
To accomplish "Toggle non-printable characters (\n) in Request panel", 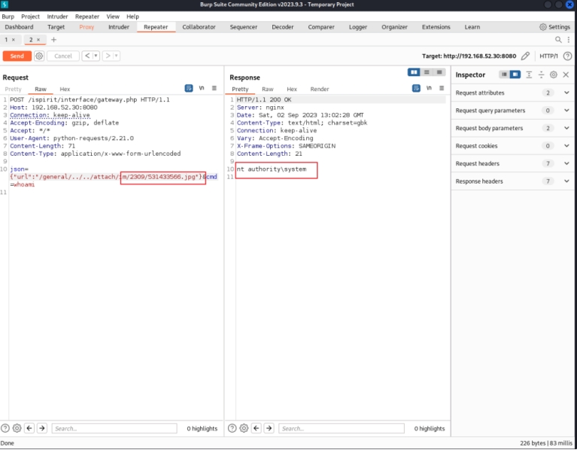I will 202,88.
